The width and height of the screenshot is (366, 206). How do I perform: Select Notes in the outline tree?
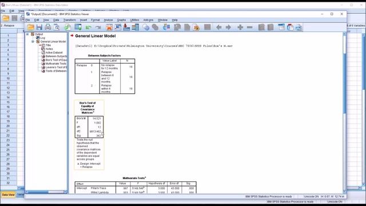tap(49, 49)
